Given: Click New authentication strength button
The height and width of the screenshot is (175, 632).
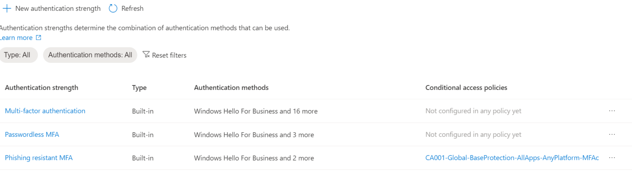Looking at the screenshot, I should pos(58,8).
